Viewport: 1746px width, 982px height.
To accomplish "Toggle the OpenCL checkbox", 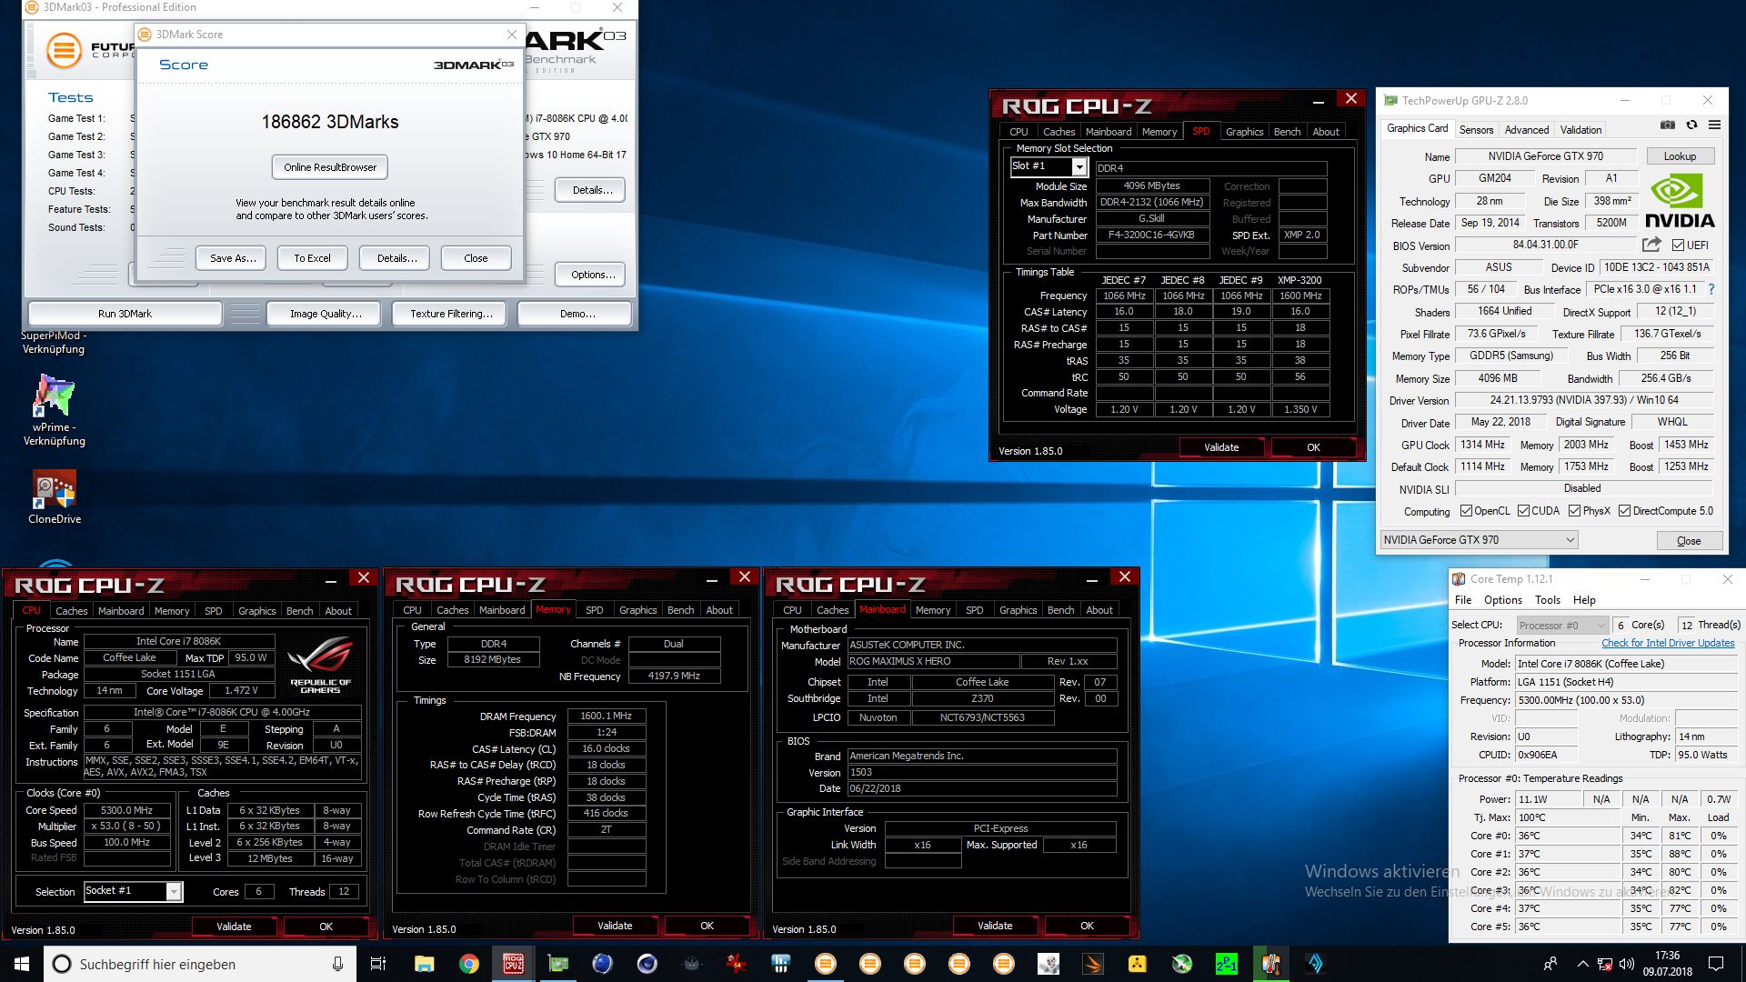I will pos(1466,511).
